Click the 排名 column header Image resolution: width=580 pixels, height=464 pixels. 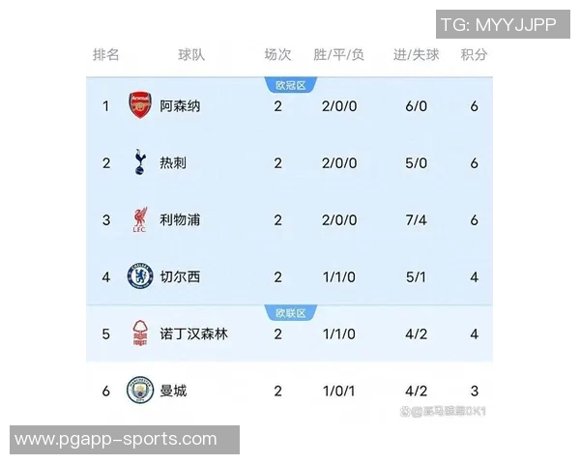pyautogui.click(x=106, y=54)
